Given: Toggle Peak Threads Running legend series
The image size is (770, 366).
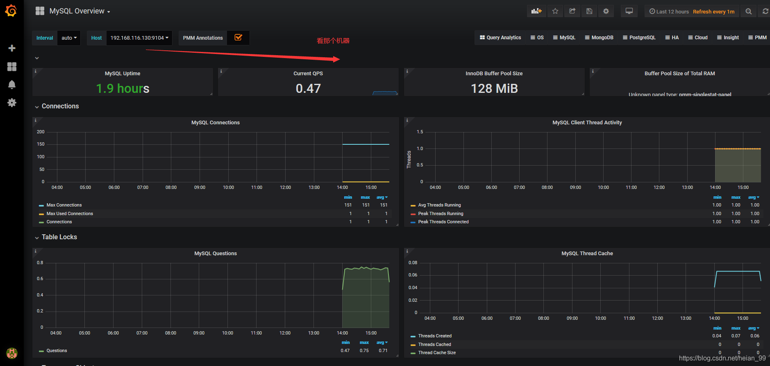Looking at the screenshot, I should click(x=441, y=213).
